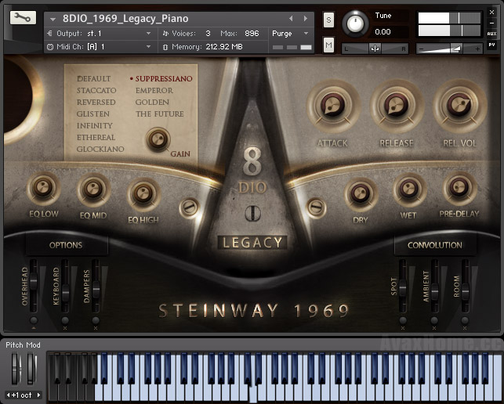Adjust the AMBIENT convolution fader
This screenshot has height=404, width=504.
tap(434, 292)
